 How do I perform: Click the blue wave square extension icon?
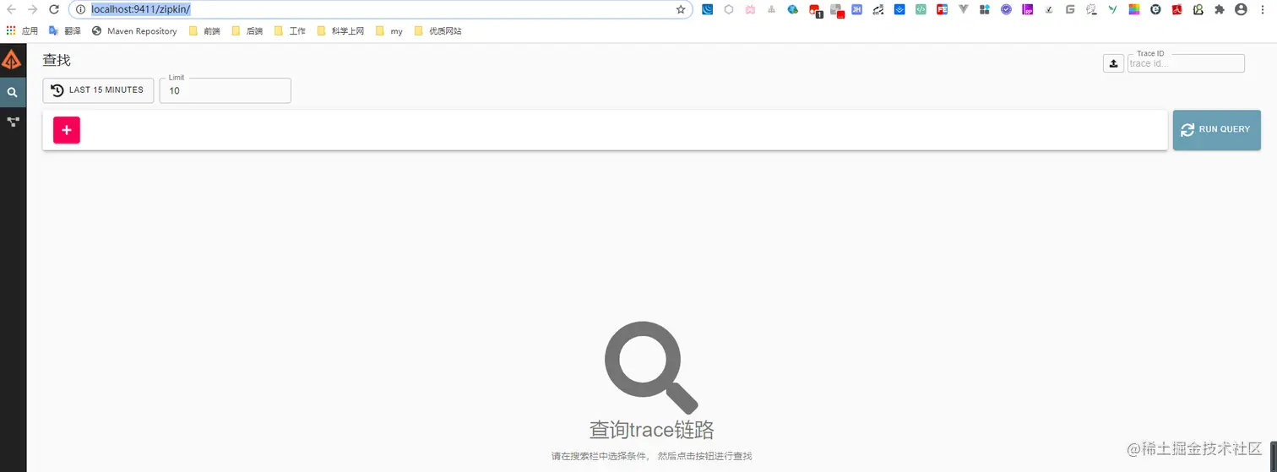pyautogui.click(x=707, y=9)
